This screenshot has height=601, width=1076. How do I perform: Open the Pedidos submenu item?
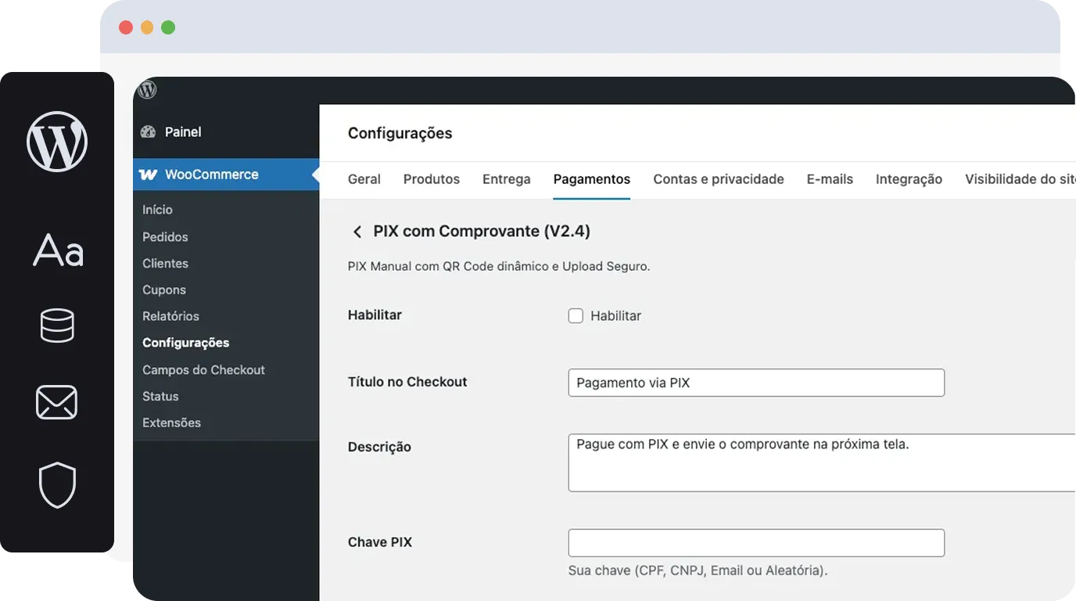[x=165, y=236]
